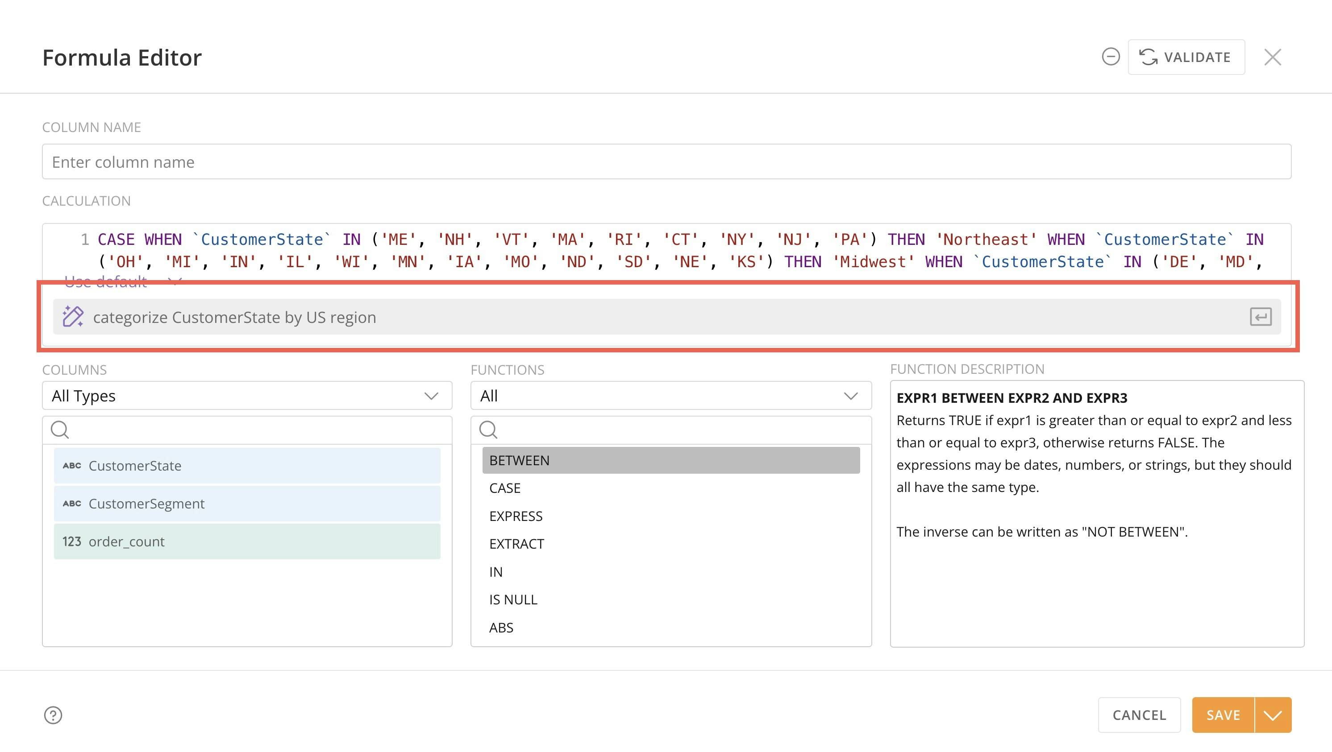Viewport: 1332px width, 752px height.
Task: Open the All functions category dropdown
Action: pyautogui.click(x=670, y=396)
